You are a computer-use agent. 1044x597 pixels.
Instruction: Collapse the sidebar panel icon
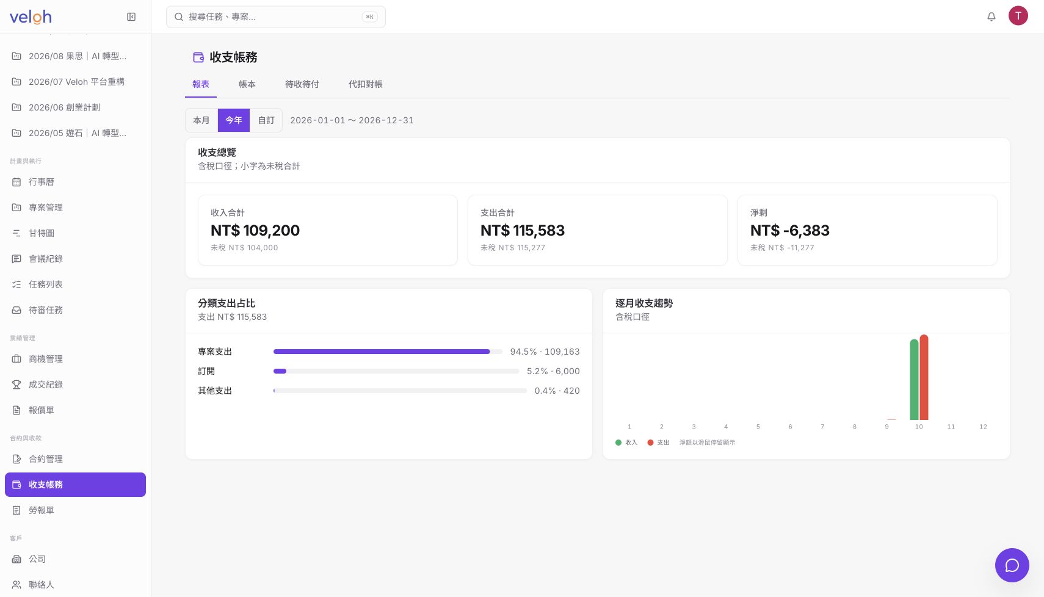point(131,17)
